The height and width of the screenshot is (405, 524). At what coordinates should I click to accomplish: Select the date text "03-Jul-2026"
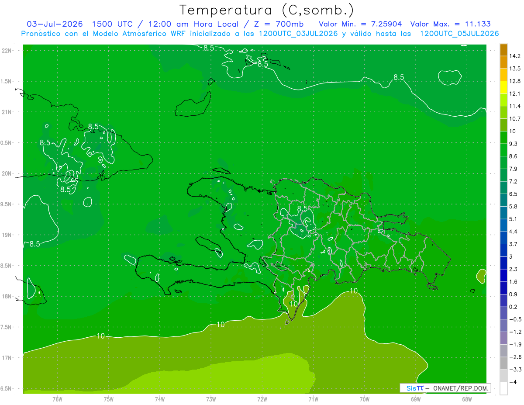point(55,24)
